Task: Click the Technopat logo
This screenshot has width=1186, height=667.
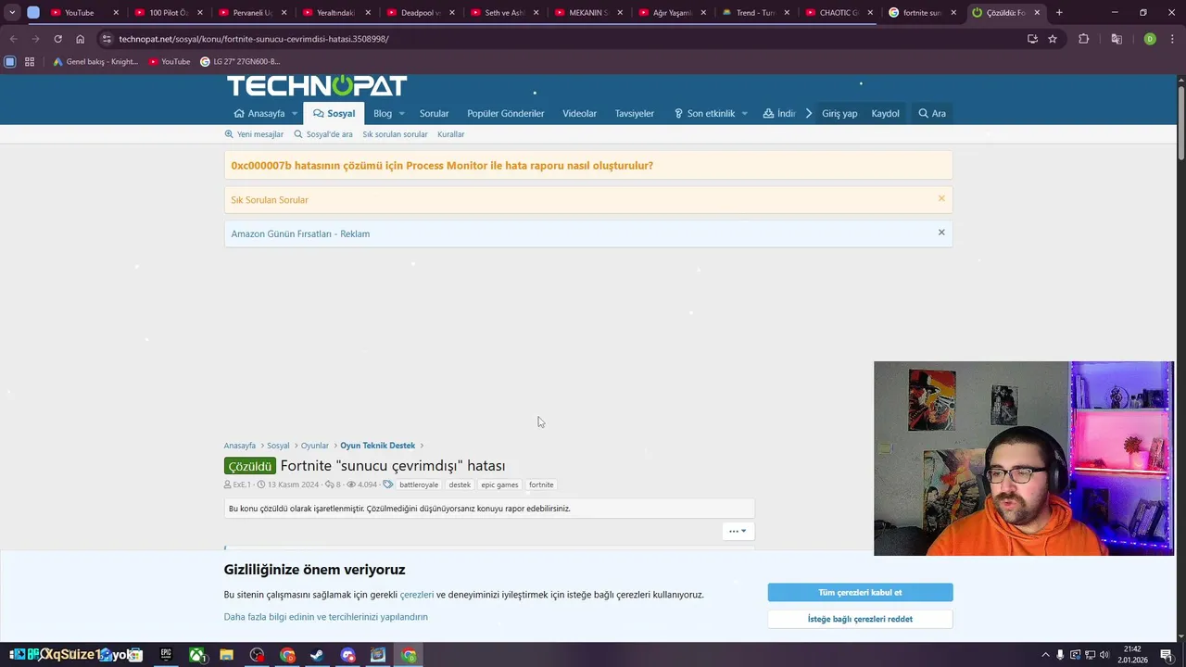Action: pos(317,86)
